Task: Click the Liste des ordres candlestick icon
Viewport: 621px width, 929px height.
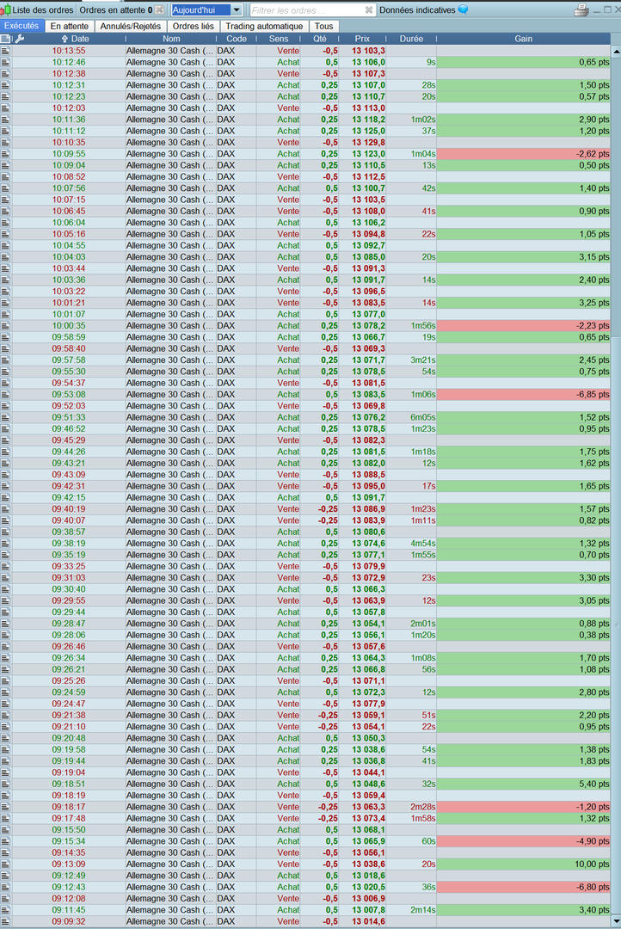Action: (x=5, y=10)
